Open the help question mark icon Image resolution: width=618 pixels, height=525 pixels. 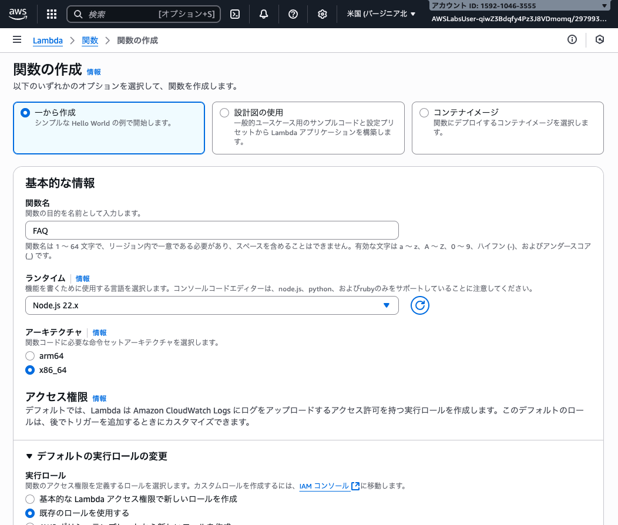(293, 14)
